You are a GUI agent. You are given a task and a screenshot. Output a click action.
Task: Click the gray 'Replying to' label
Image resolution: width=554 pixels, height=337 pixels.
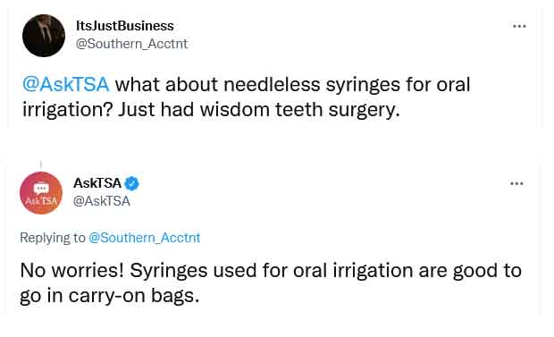53,238
